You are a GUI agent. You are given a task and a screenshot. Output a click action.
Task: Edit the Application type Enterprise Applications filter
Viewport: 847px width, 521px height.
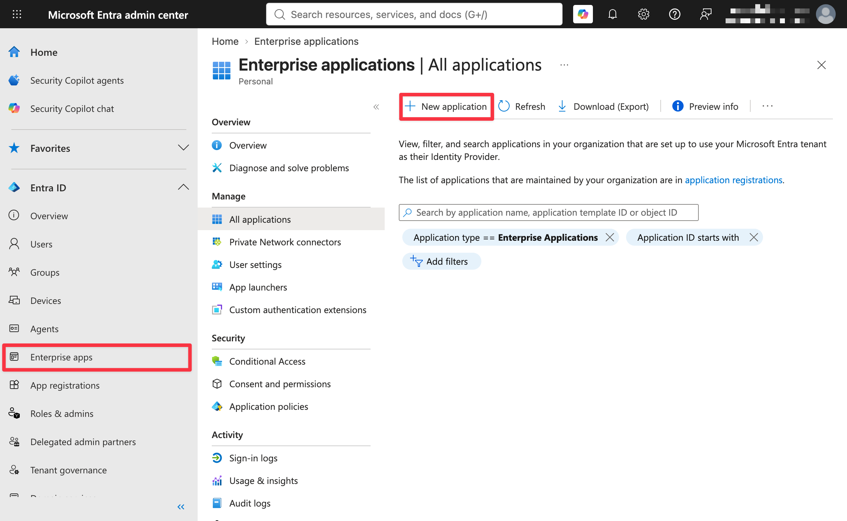point(505,238)
